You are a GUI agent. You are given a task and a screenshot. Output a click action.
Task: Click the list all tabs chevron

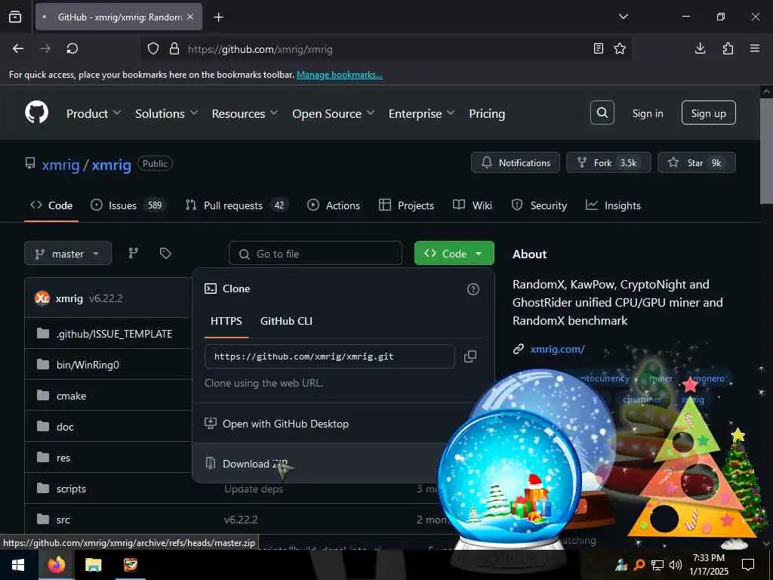[x=623, y=17]
